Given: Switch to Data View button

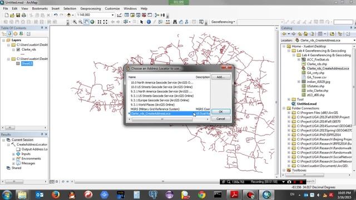Looking at the screenshot, I should pos(52,182).
